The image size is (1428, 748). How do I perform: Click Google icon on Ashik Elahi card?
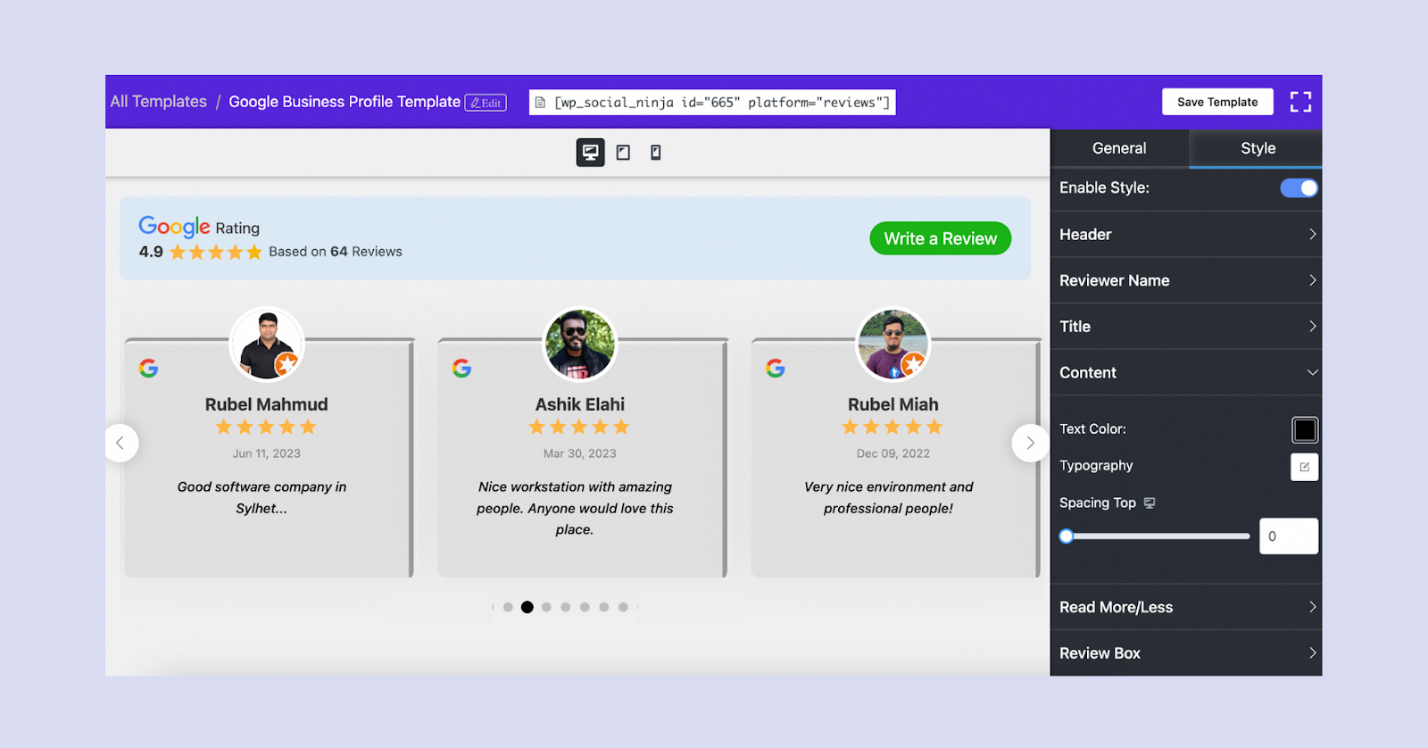pyautogui.click(x=461, y=368)
